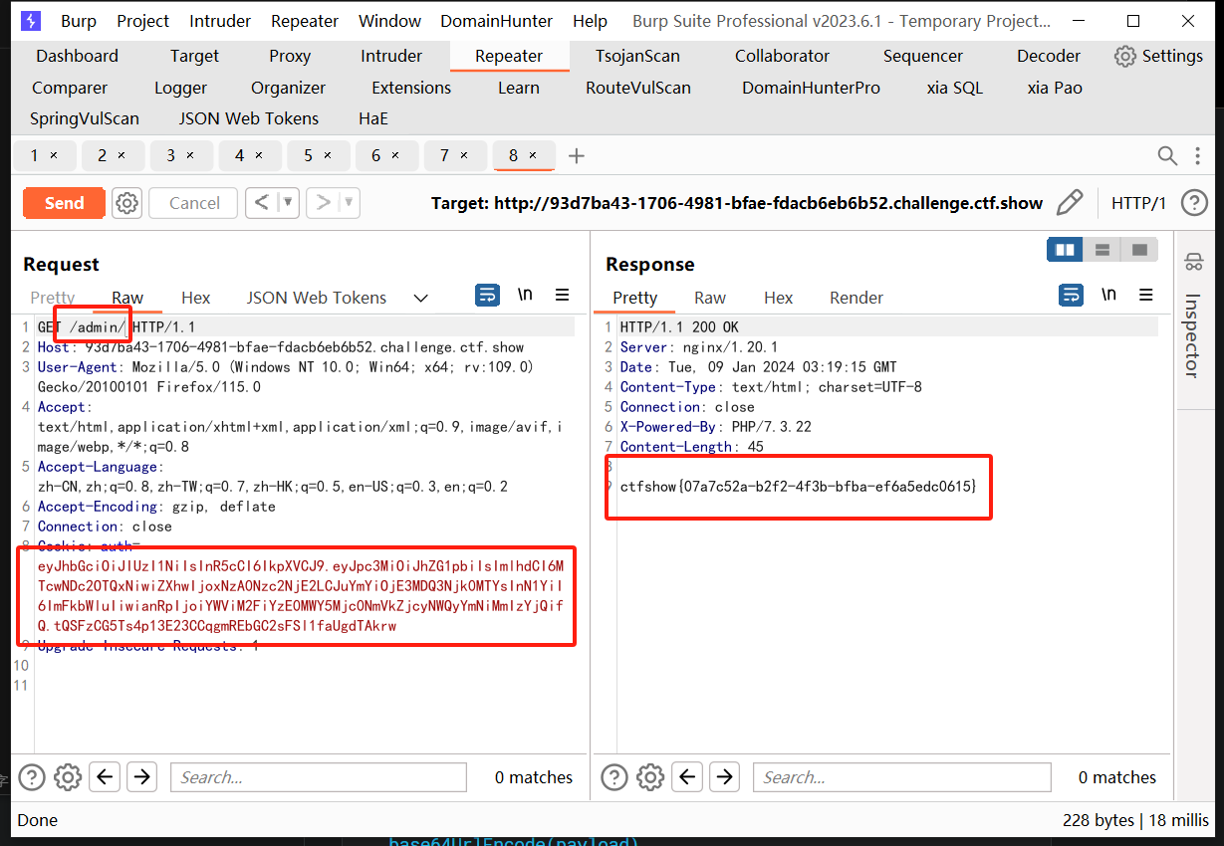
Task: Go to next match in Request search
Action: (x=141, y=776)
